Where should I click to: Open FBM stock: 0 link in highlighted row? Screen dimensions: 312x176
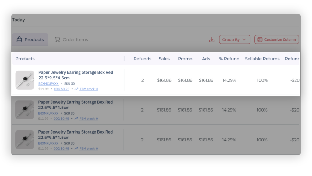click(x=89, y=89)
